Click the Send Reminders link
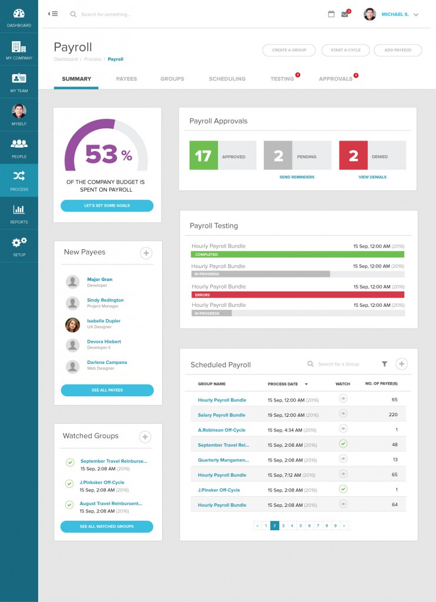This screenshot has width=436, height=602. coord(297,177)
